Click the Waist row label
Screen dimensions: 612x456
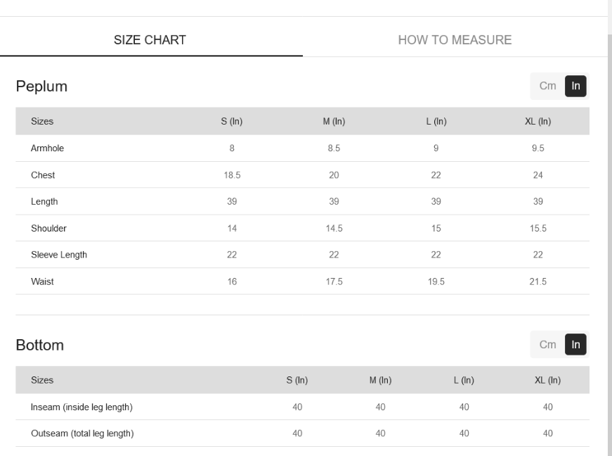(42, 281)
